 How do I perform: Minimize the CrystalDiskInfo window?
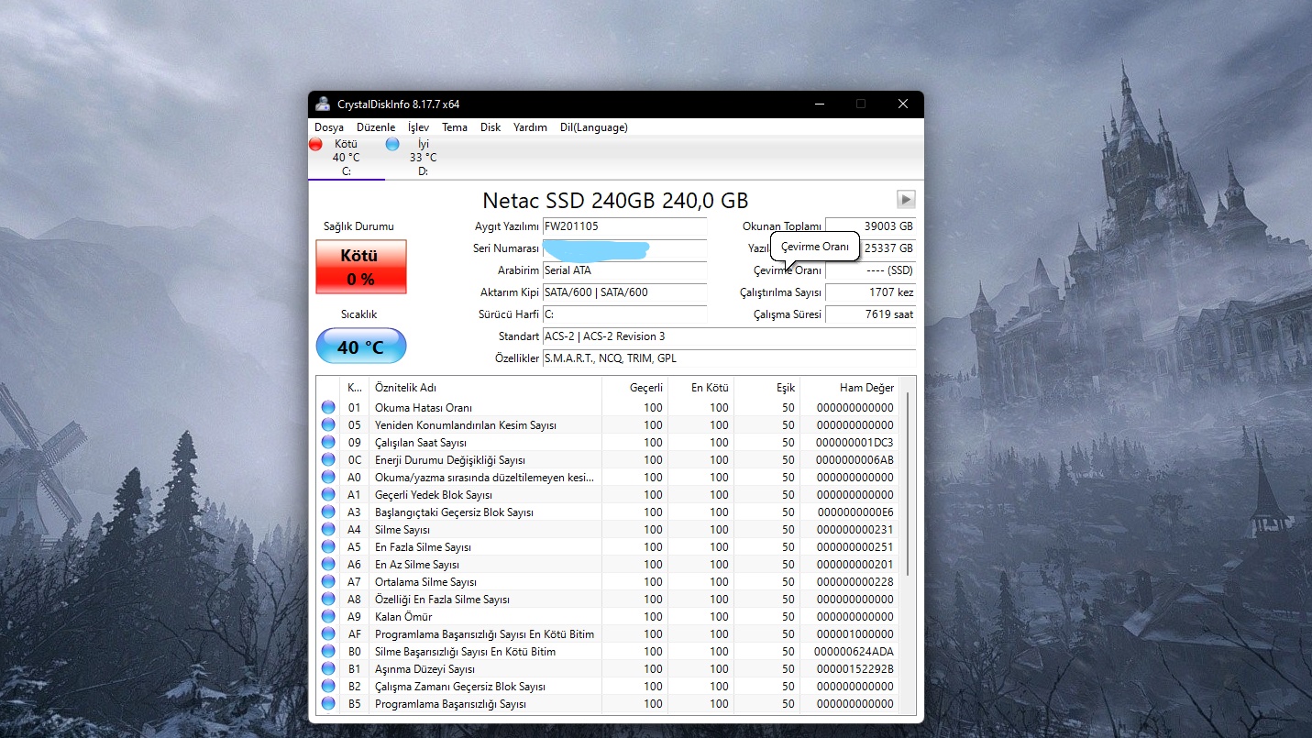click(819, 105)
